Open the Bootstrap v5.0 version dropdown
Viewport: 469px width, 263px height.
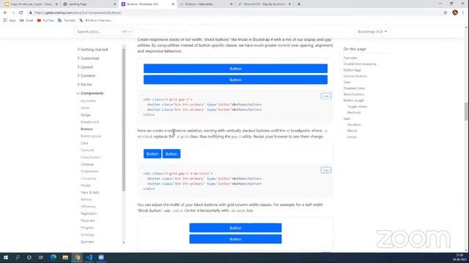(x=372, y=31)
